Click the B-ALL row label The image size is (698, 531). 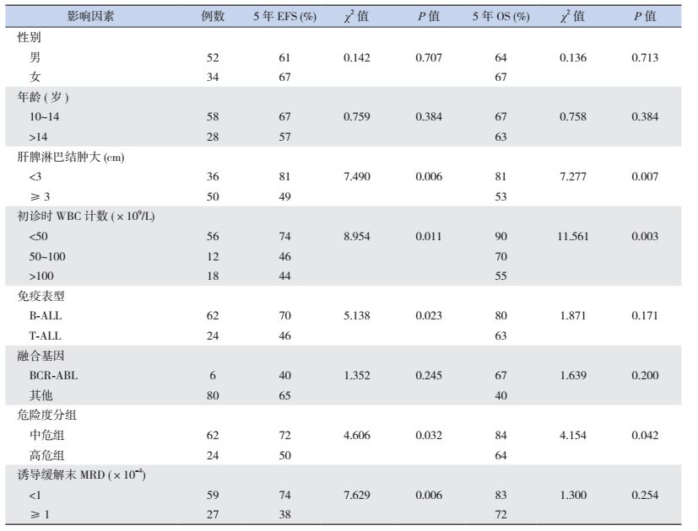(x=47, y=316)
